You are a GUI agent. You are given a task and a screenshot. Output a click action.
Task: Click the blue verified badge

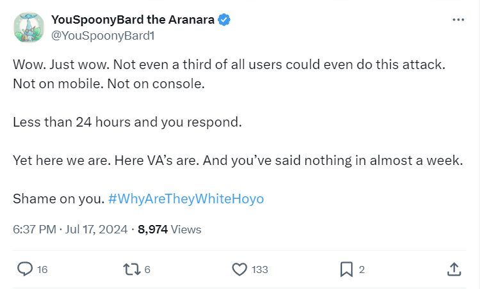[224, 20]
